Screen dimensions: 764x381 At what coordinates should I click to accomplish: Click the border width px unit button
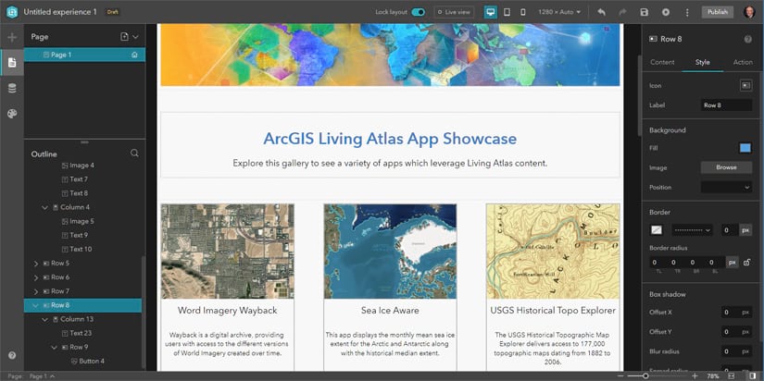tap(745, 229)
